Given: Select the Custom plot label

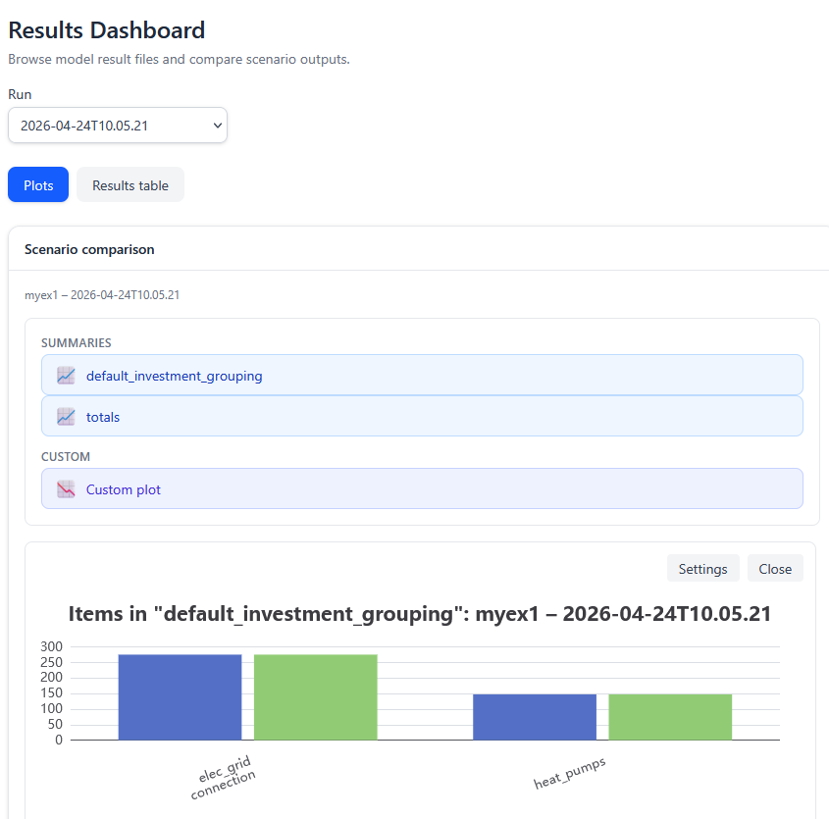Looking at the screenshot, I should tap(124, 489).
